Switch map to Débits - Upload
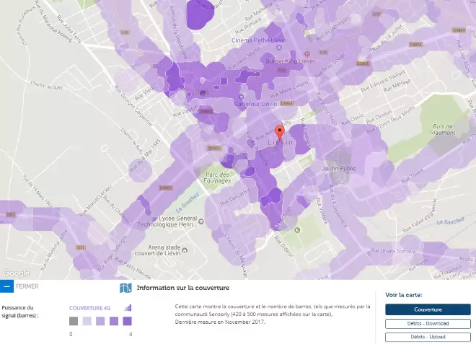 [427, 336]
